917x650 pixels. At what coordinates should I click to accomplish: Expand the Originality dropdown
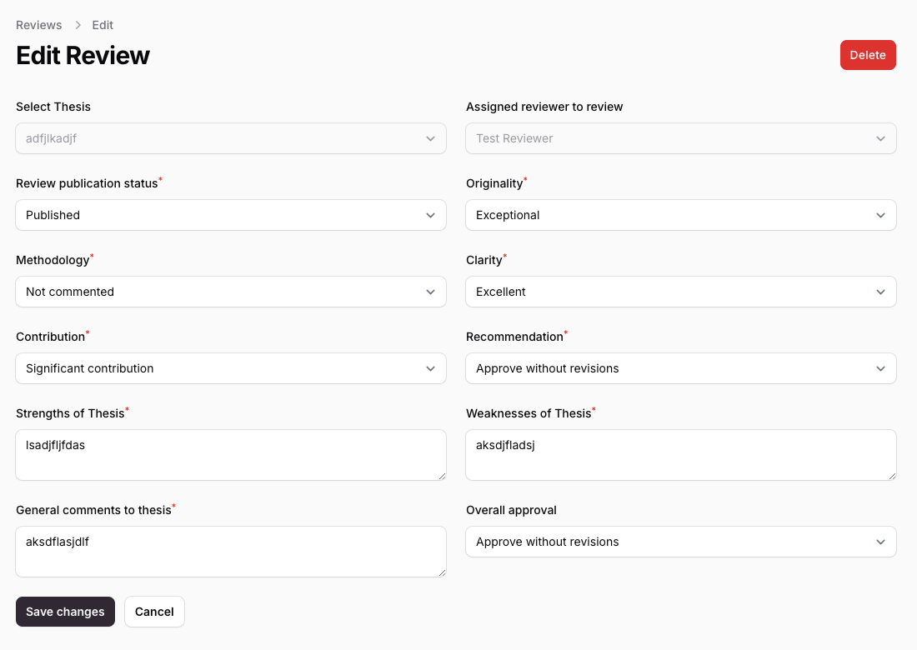coord(680,215)
